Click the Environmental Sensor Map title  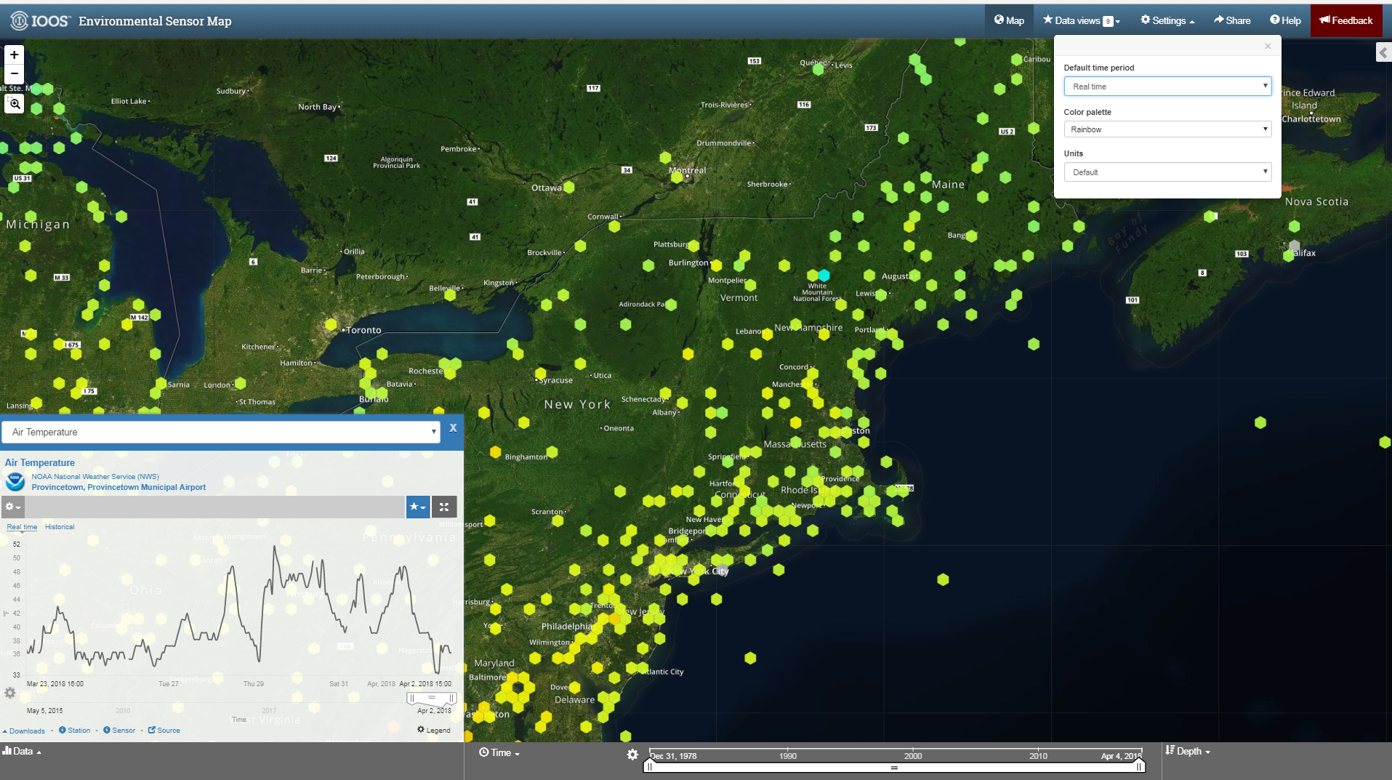155,21
